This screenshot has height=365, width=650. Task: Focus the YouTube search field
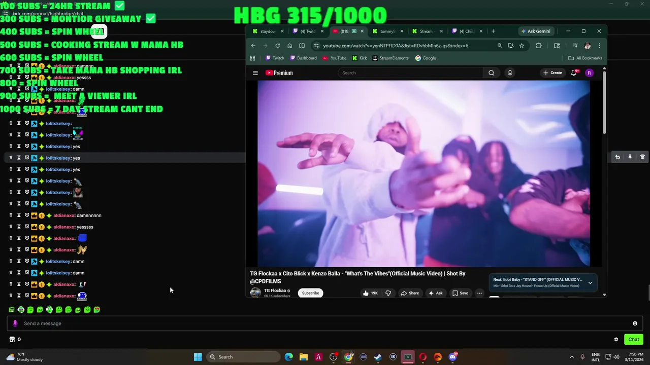(x=410, y=73)
